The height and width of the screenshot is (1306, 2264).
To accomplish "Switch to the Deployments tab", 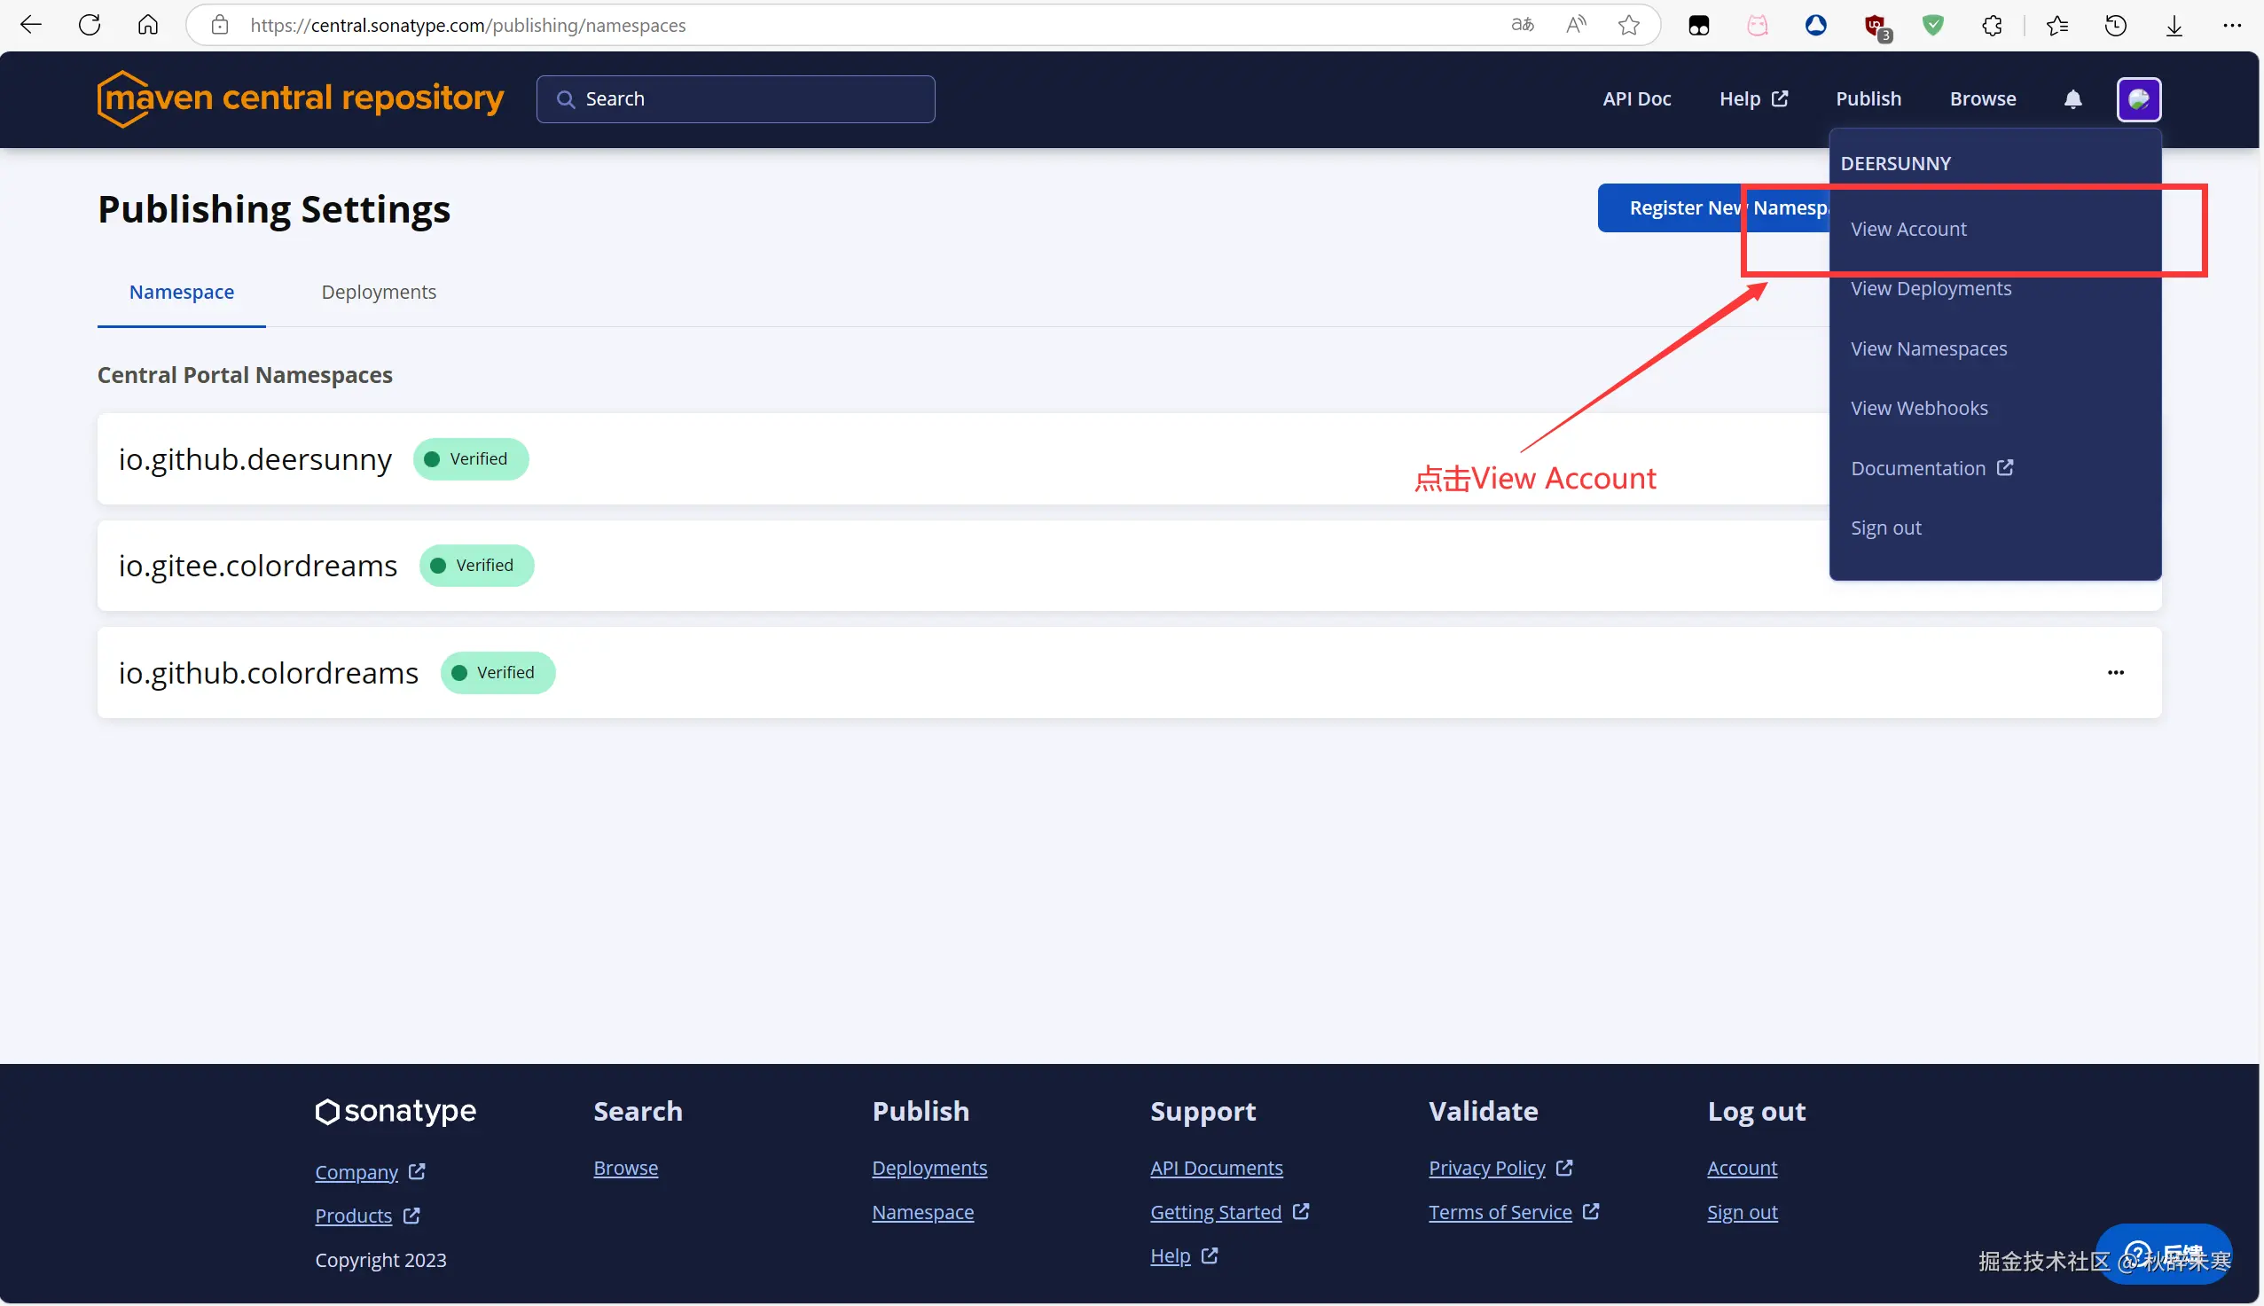I will pyautogui.click(x=379, y=293).
